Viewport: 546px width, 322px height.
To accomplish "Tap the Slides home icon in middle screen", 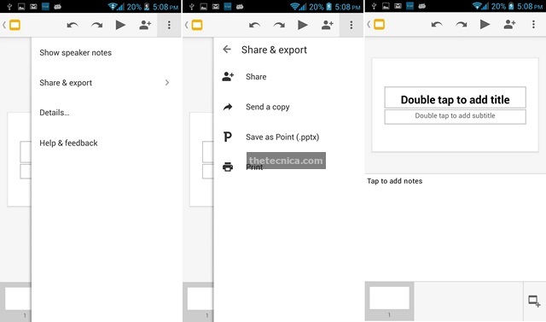I will tap(197, 25).
